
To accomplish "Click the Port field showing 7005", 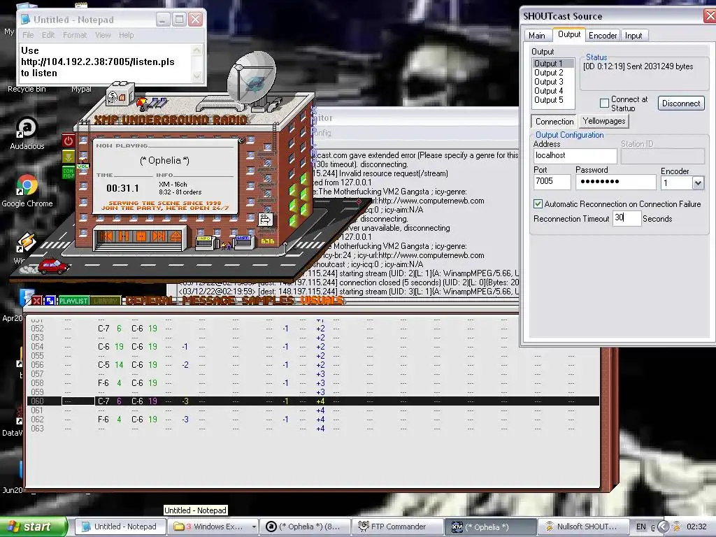I will tap(552, 182).
